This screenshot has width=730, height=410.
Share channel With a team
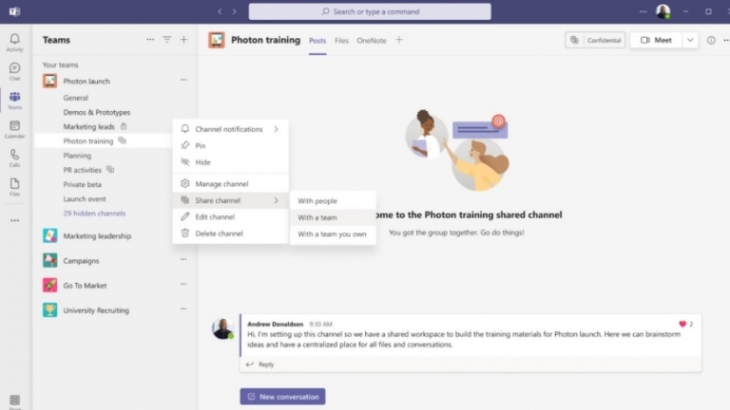click(x=333, y=217)
